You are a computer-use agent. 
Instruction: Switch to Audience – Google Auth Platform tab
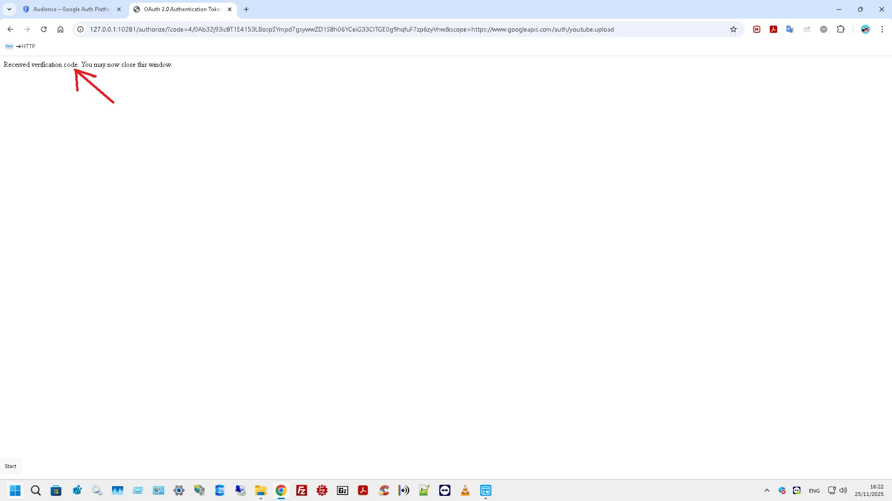pos(71,9)
